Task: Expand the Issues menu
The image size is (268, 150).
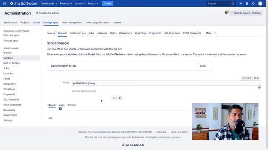Action: [80, 3]
